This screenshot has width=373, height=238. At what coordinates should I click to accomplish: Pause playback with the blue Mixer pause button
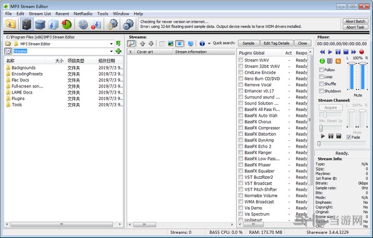pyautogui.click(x=338, y=52)
